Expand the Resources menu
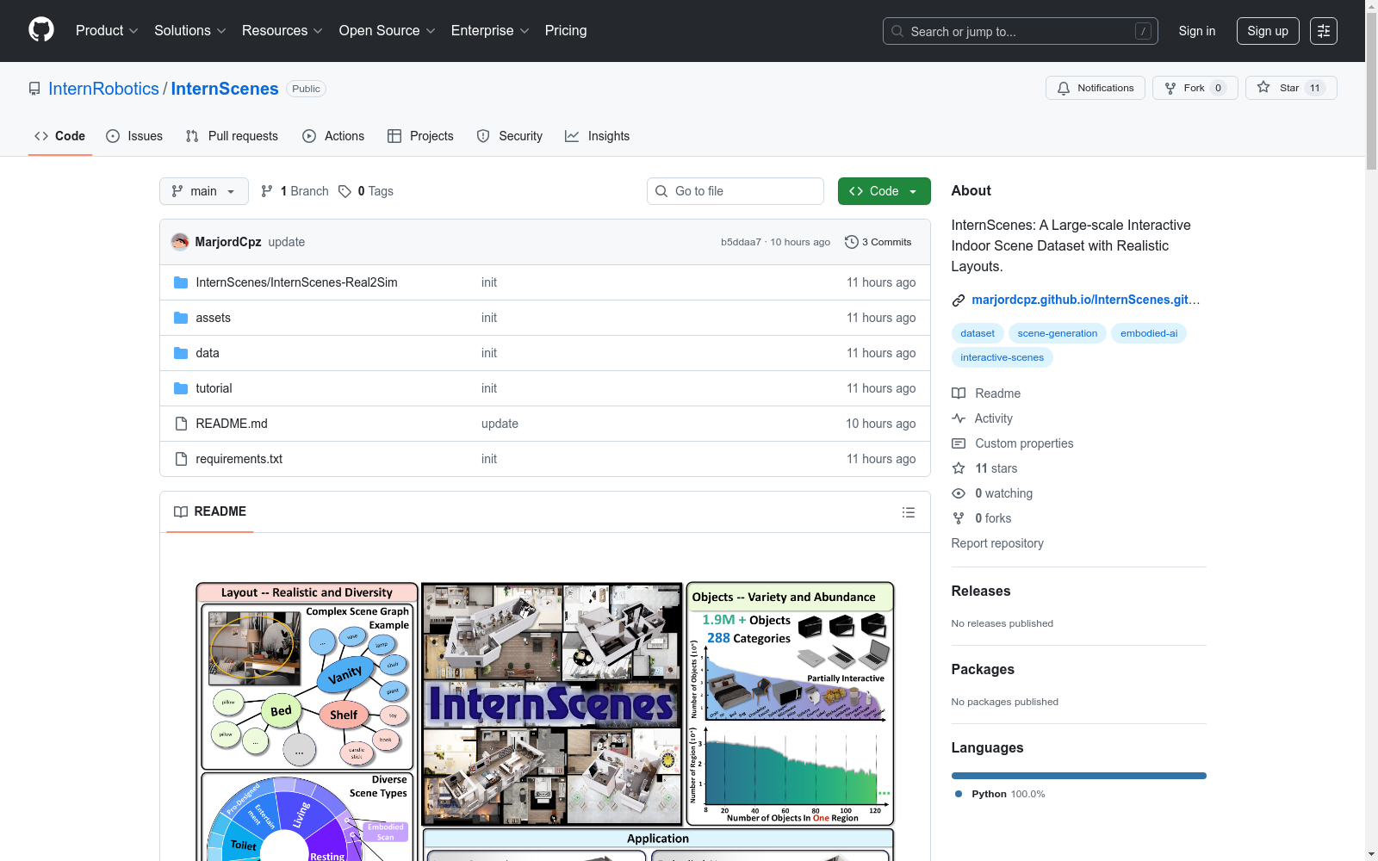Image resolution: width=1378 pixels, height=861 pixels. point(282,31)
